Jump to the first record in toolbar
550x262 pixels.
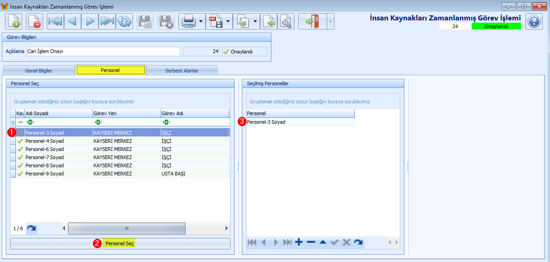click(x=55, y=21)
